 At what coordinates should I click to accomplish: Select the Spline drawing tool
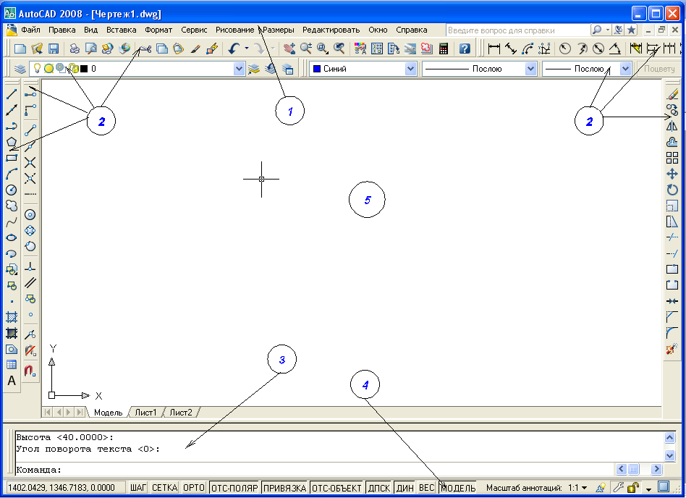click(12, 222)
